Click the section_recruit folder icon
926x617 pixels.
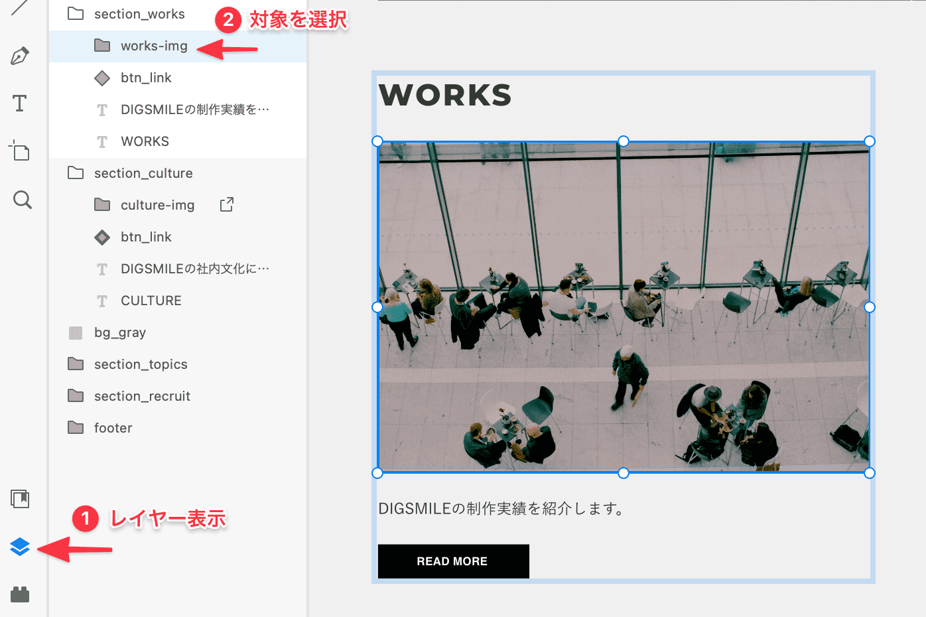tap(76, 396)
